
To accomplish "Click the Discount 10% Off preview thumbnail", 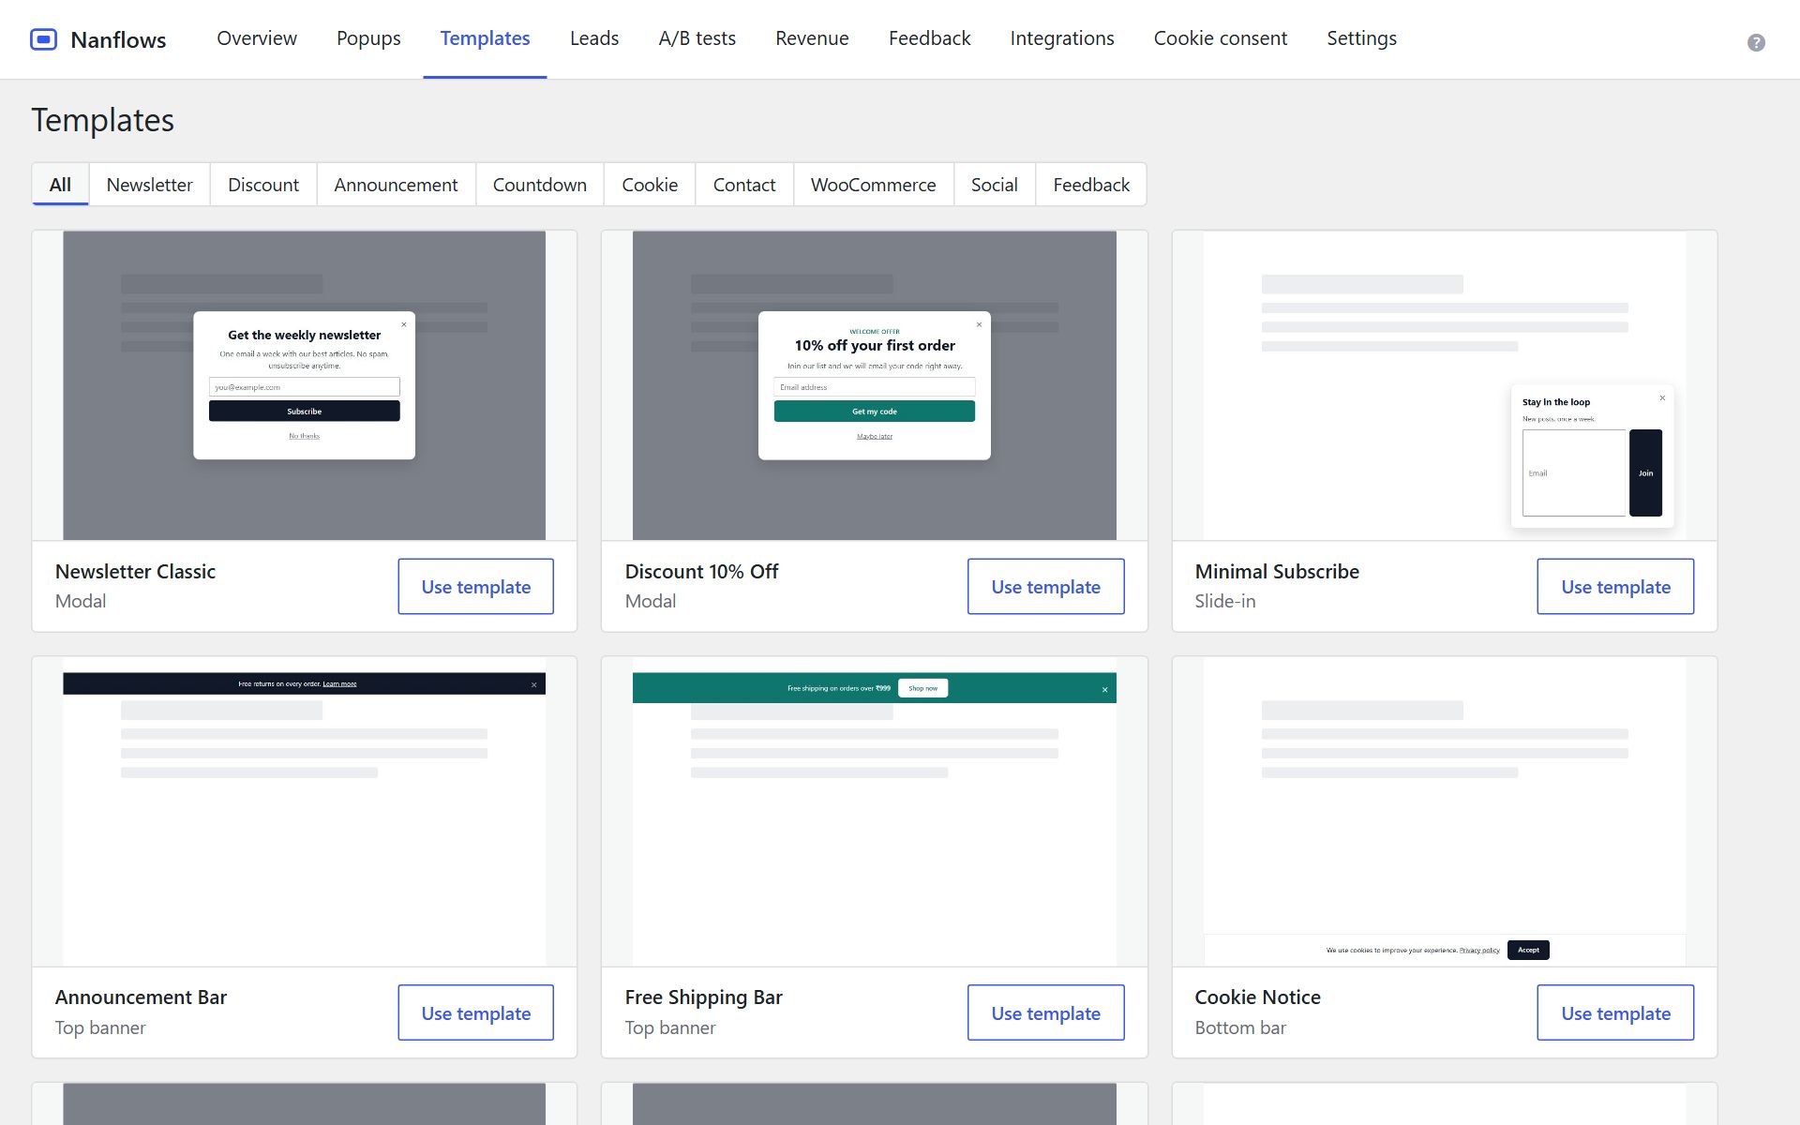I will pos(874,385).
